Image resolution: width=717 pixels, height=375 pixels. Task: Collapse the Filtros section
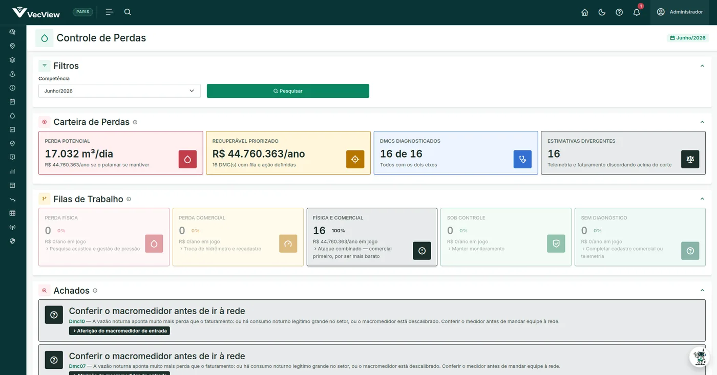(x=702, y=66)
